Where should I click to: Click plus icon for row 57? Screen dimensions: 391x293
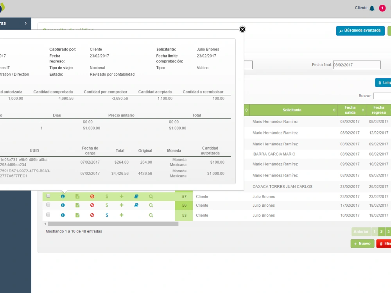tap(122, 197)
